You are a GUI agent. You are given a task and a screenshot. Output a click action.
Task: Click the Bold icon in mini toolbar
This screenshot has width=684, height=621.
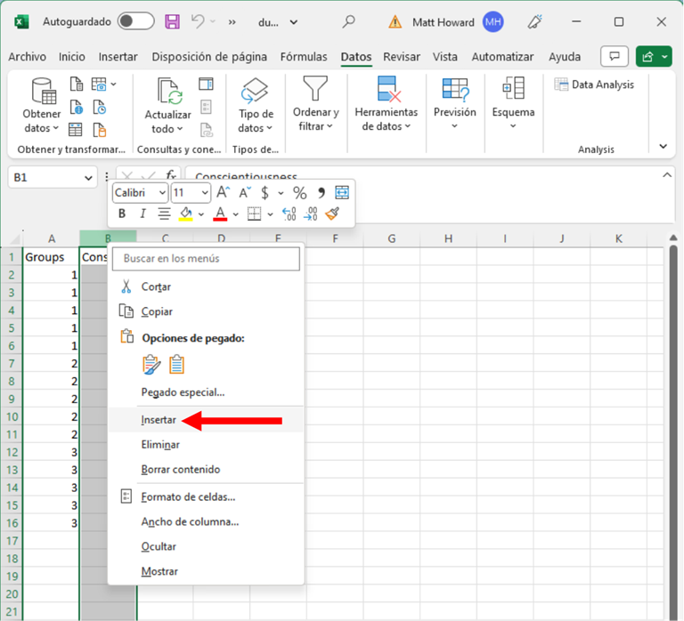122,214
